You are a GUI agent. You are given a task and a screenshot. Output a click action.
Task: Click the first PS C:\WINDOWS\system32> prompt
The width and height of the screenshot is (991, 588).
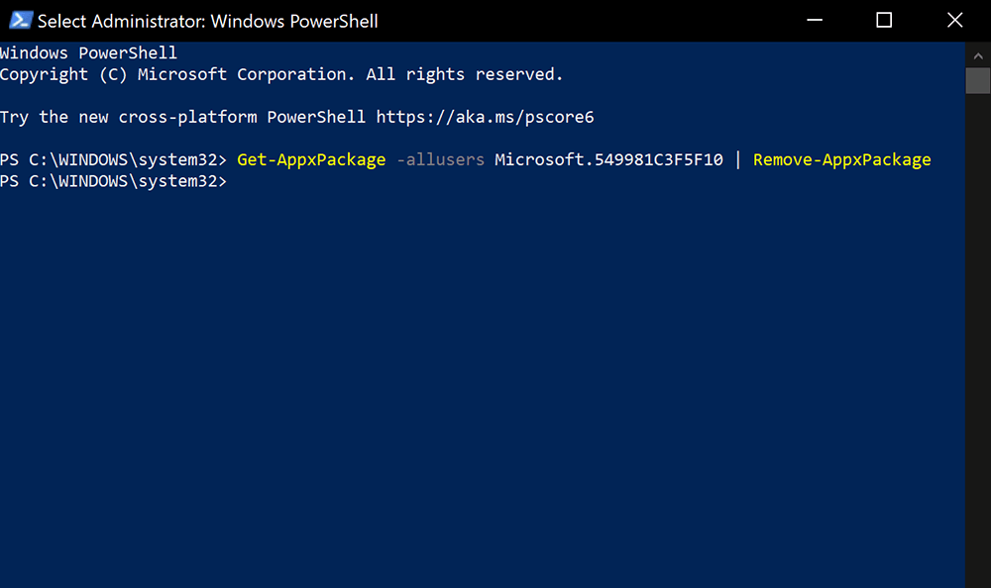click(x=113, y=159)
